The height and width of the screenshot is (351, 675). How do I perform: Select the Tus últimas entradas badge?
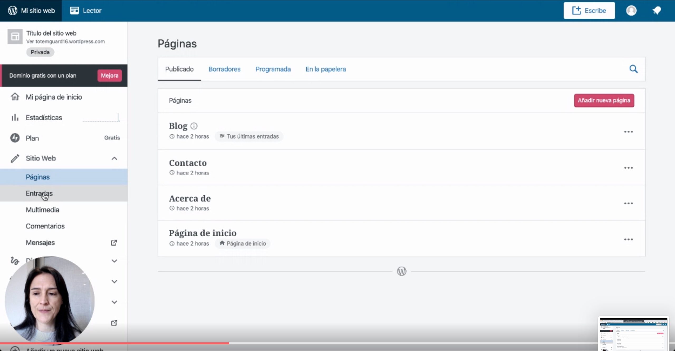249,136
